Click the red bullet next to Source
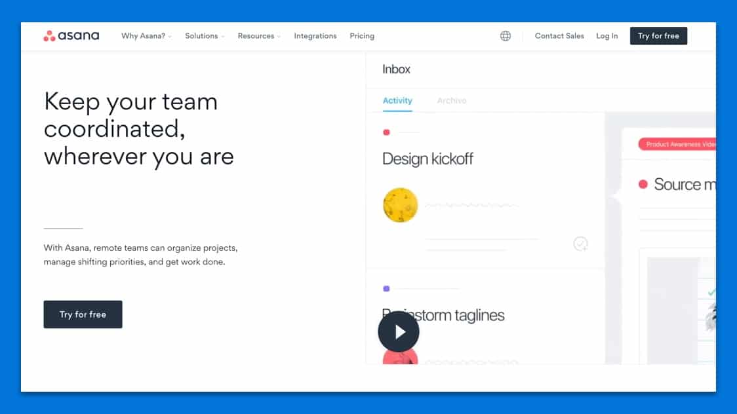 pyautogui.click(x=643, y=185)
